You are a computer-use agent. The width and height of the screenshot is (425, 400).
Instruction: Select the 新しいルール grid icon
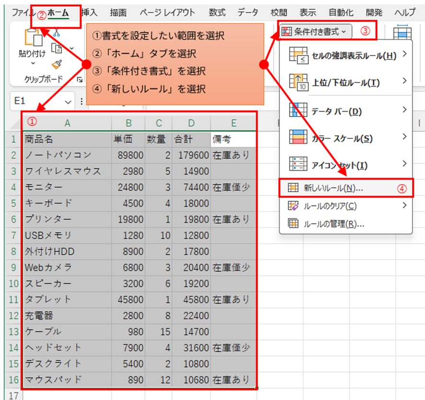click(293, 188)
